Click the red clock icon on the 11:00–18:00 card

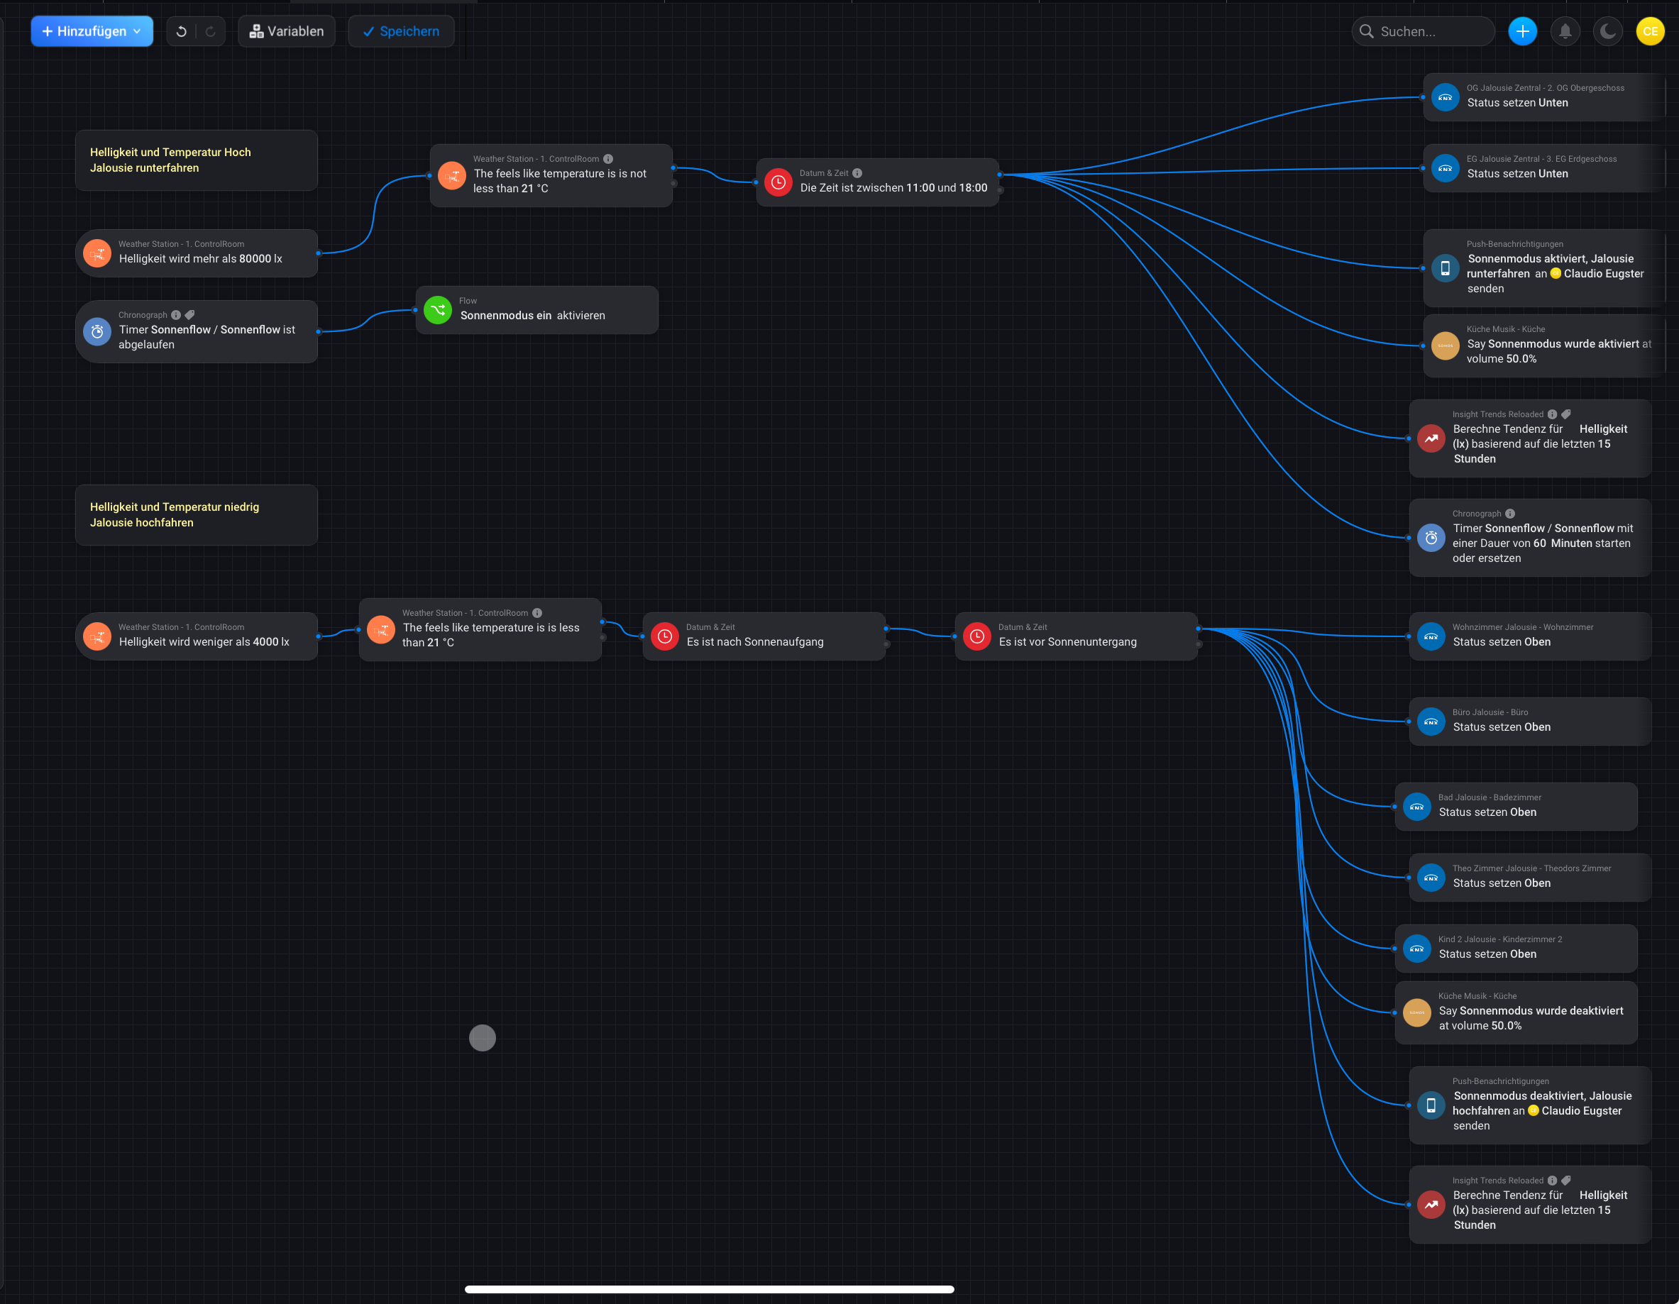[778, 182]
